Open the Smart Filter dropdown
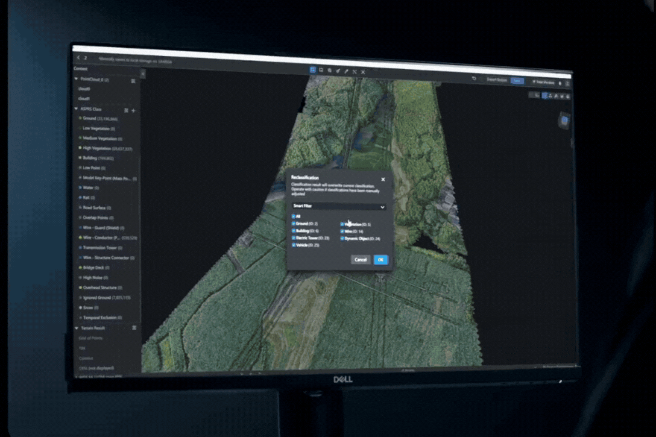 [339, 206]
